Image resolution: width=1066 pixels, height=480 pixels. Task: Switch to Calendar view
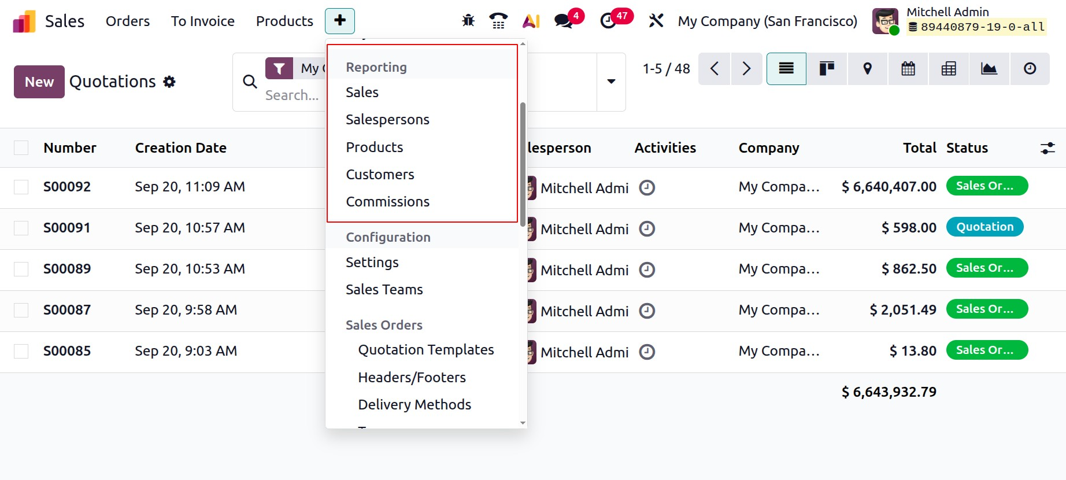(x=908, y=69)
